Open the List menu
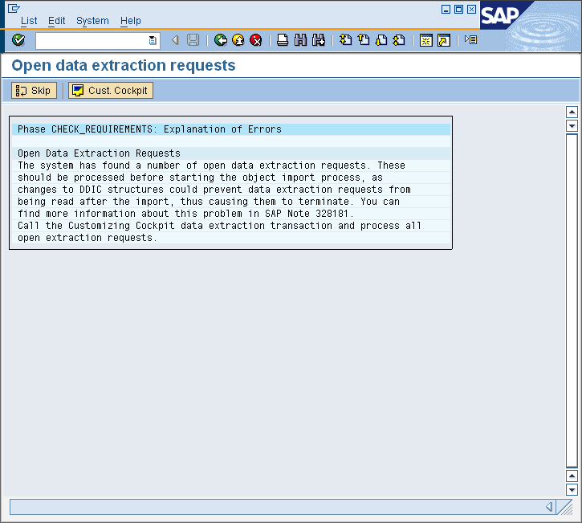 coord(29,21)
